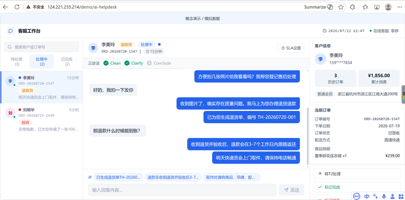
Task: Click the address bar URL
Action: [x=82, y=7]
